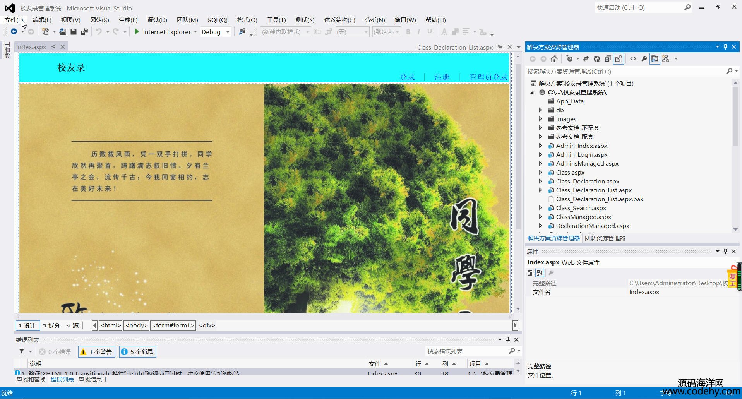Open the wrench Properties icon in Solution Explorer
This screenshot has height=399, width=742.
(x=644, y=59)
